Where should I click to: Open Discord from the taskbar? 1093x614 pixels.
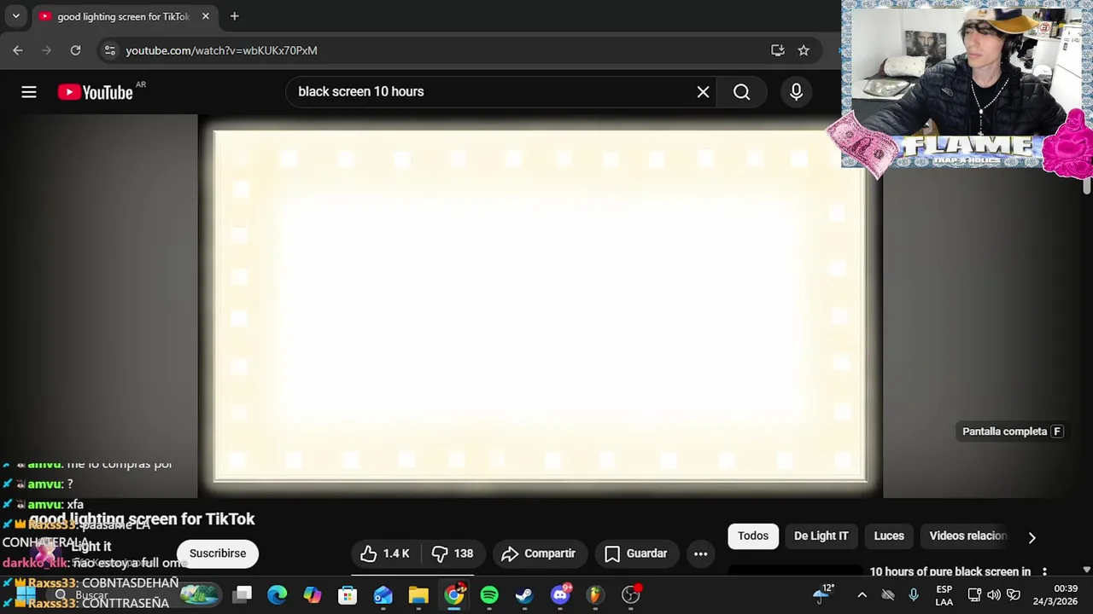[x=560, y=594]
